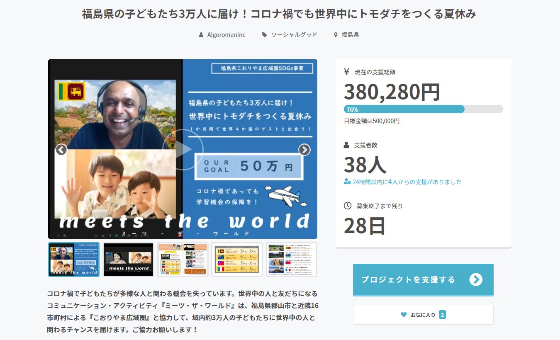The width and height of the screenshot is (560, 340).
Task: Click the clock icon beside 募集終了まで残り
Action: pos(347,206)
